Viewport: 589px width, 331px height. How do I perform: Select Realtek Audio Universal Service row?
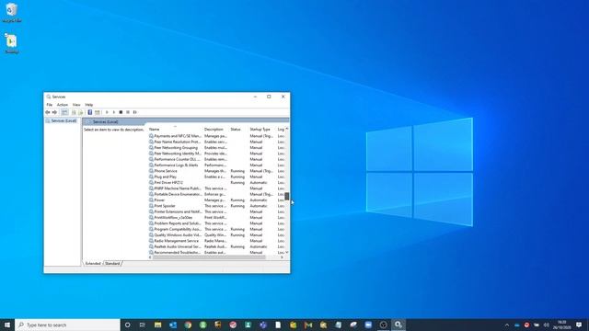(x=217, y=246)
